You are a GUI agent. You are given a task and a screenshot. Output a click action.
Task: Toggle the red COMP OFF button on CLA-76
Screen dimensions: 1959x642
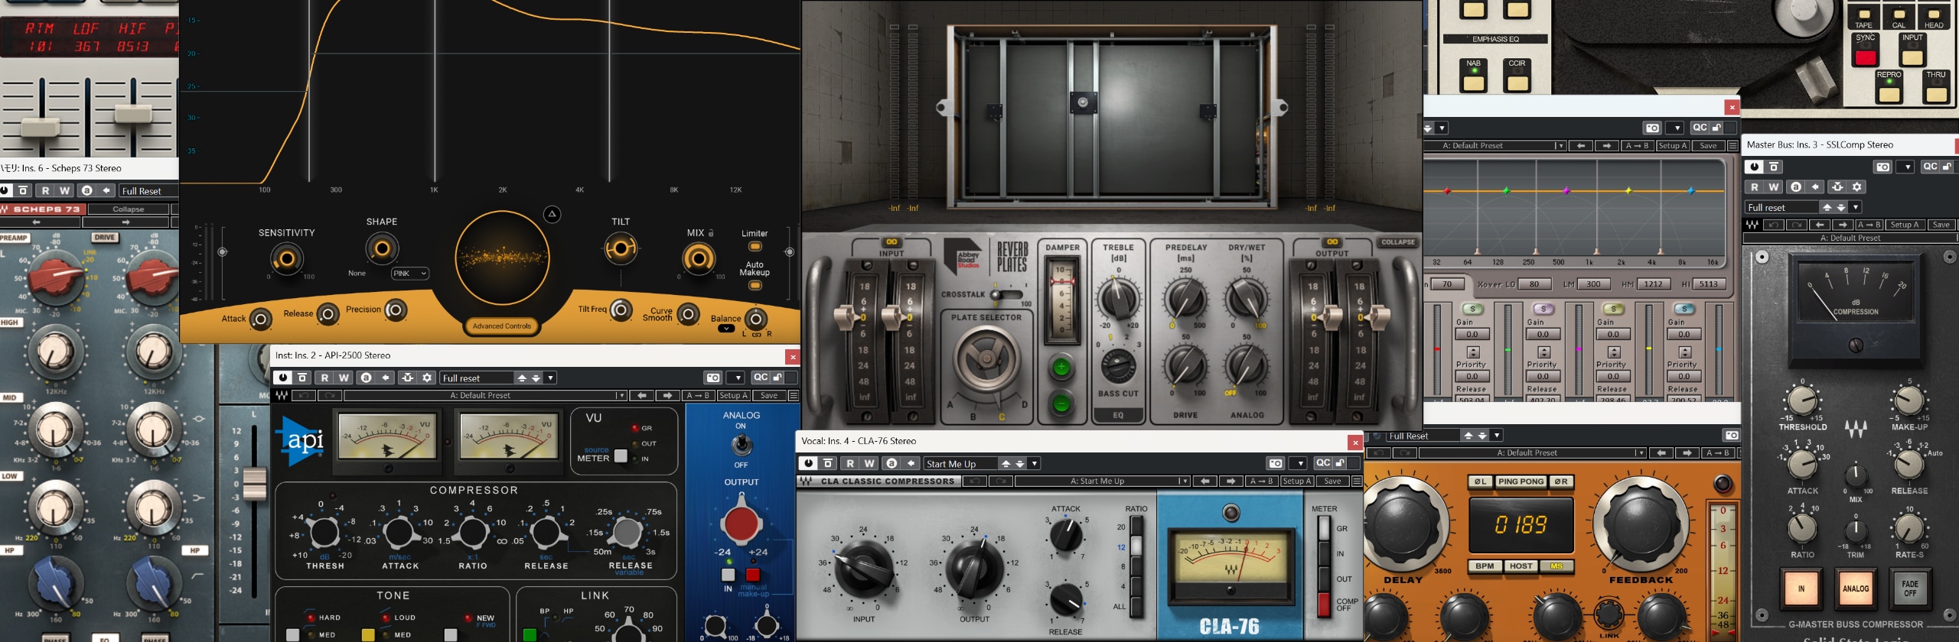coord(1324,604)
